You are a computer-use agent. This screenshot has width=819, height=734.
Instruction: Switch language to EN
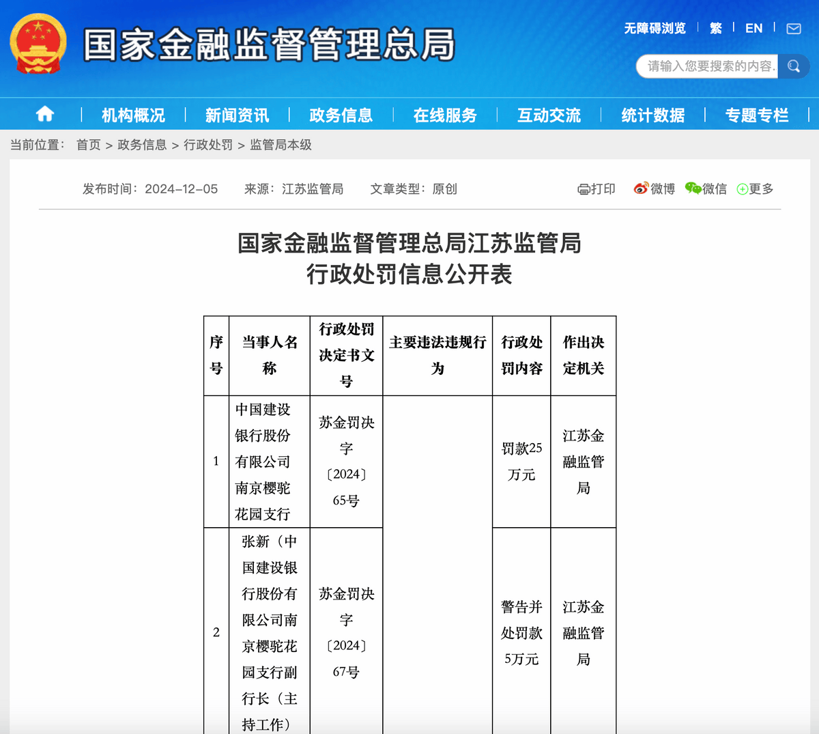coord(753,28)
